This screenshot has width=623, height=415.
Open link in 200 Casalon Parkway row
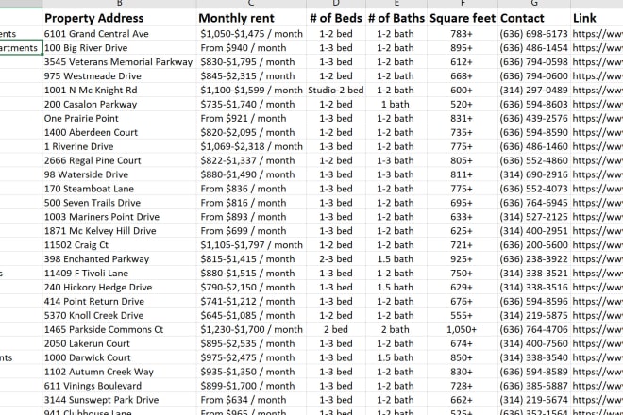pos(597,105)
